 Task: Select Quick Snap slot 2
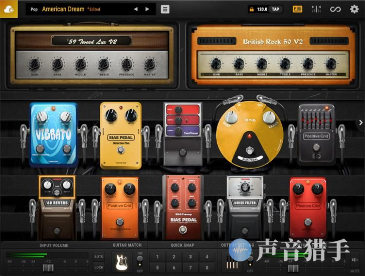tap(174, 256)
